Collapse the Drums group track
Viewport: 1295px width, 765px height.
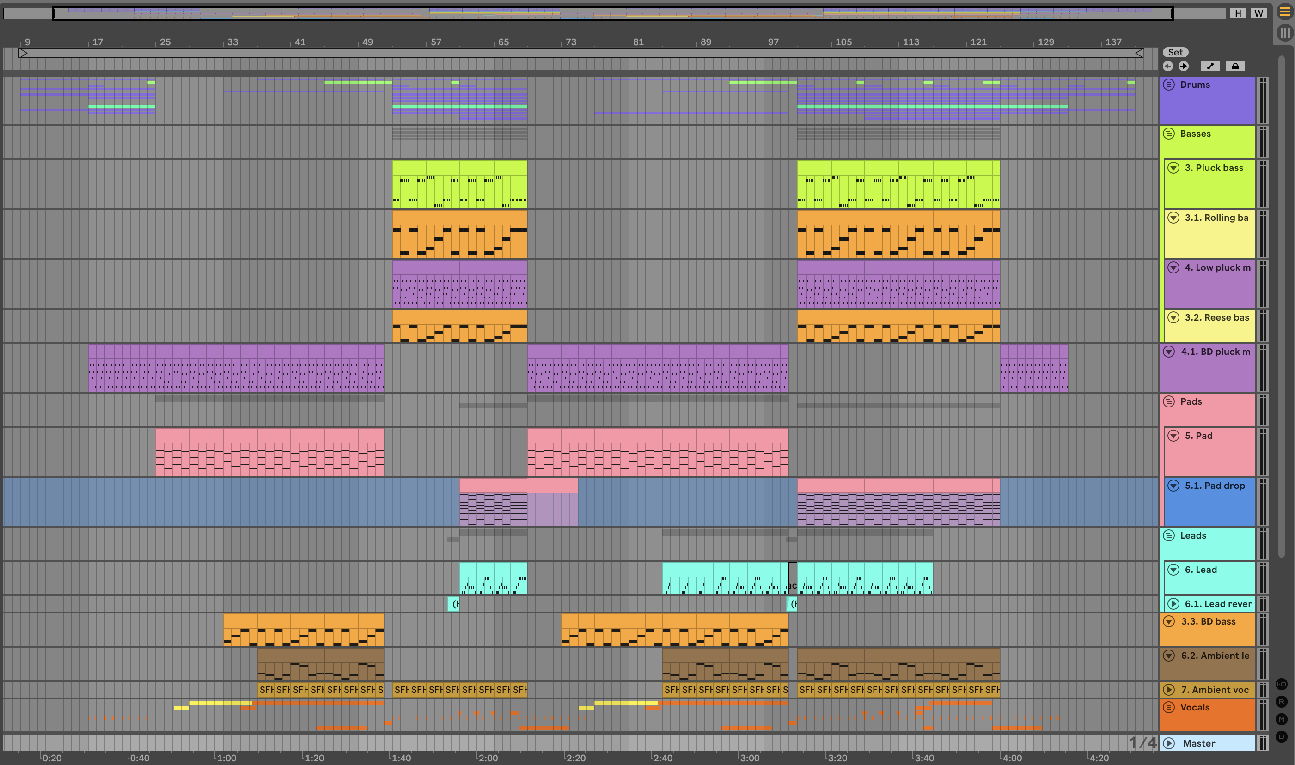(x=1169, y=85)
